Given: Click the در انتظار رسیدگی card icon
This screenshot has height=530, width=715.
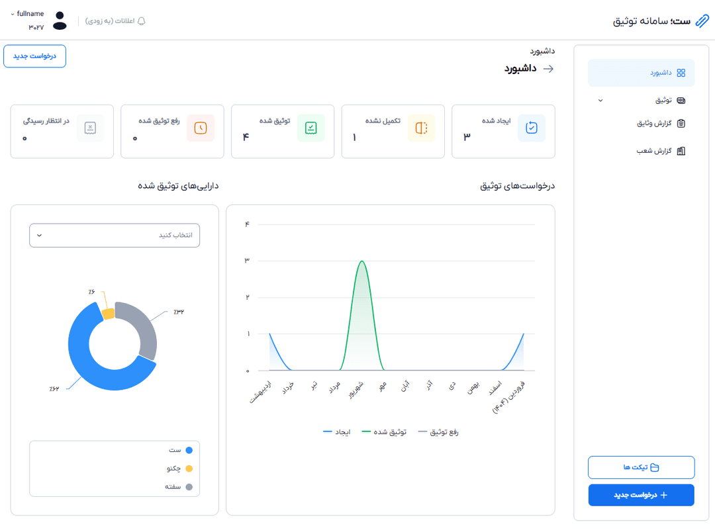Looking at the screenshot, I should coord(90,128).
